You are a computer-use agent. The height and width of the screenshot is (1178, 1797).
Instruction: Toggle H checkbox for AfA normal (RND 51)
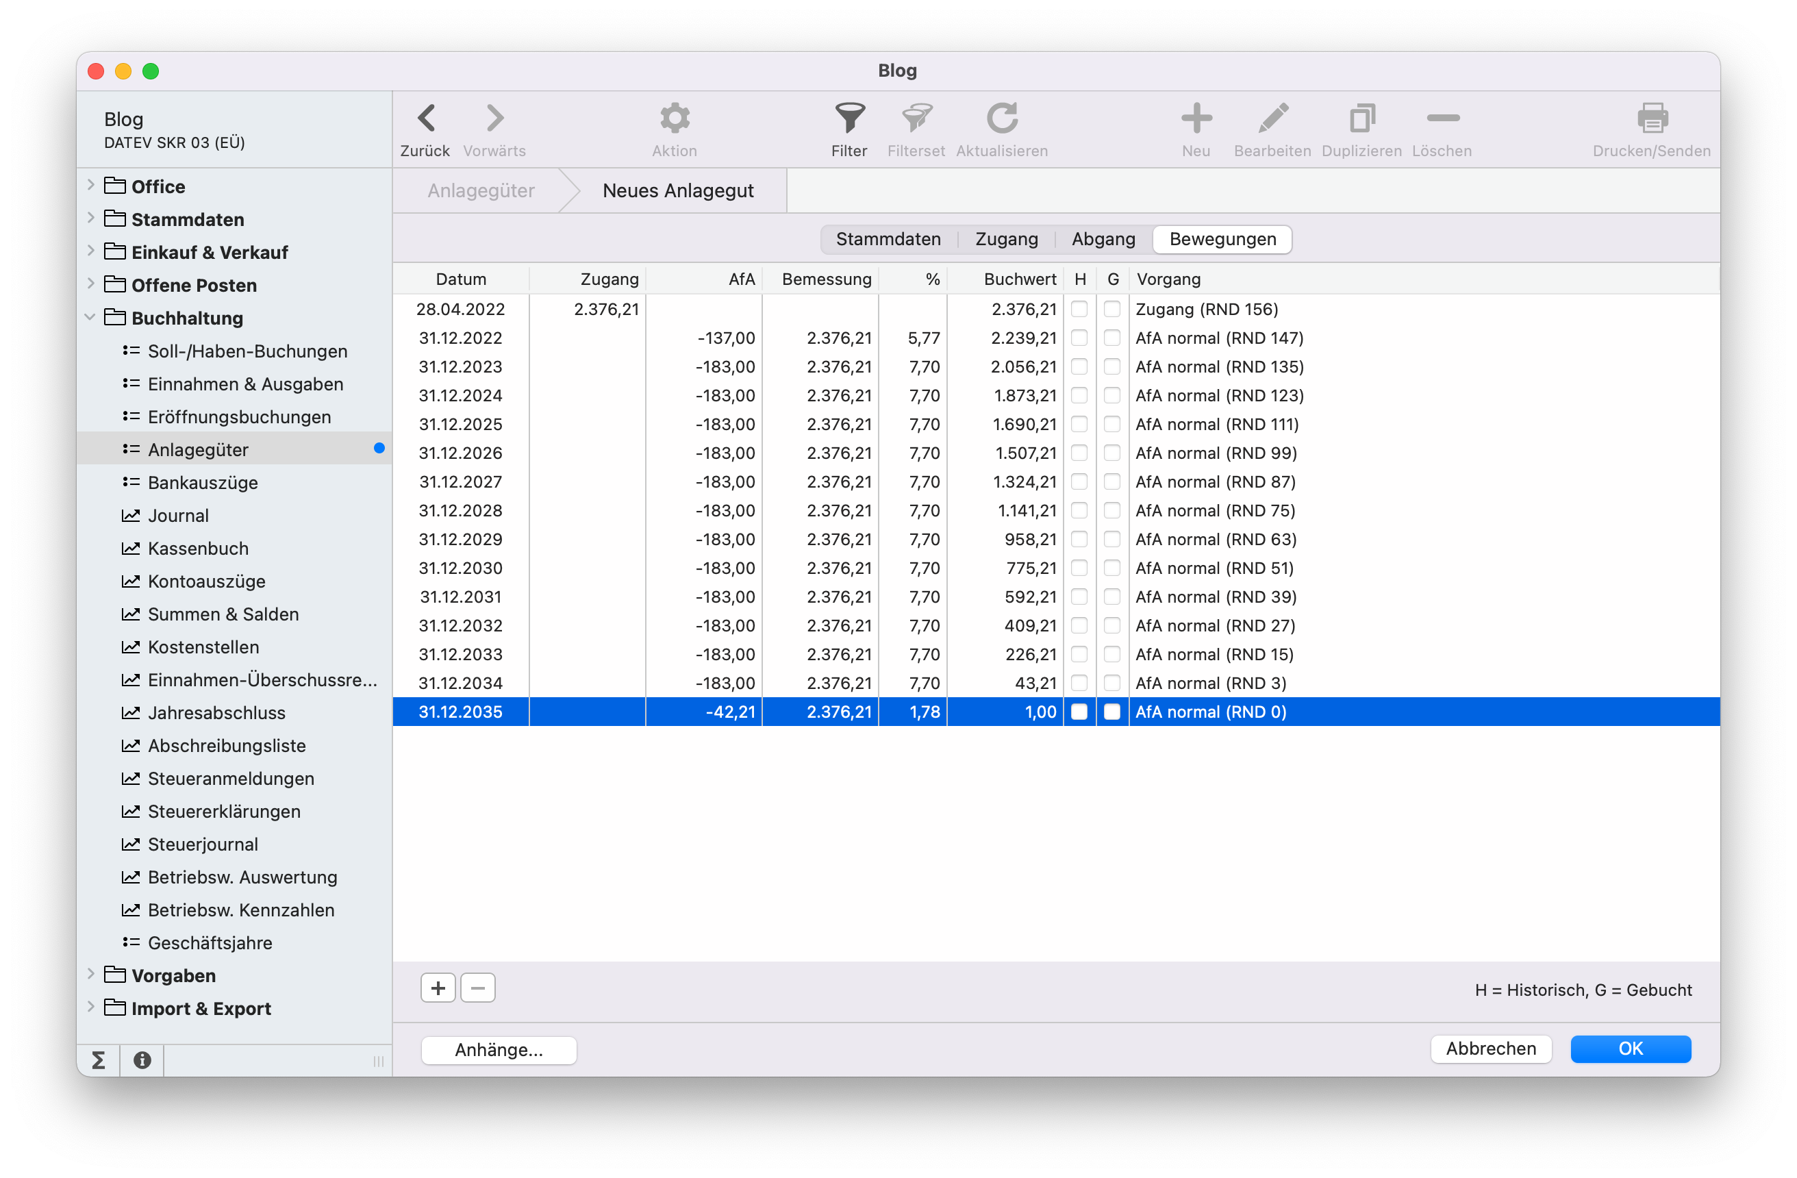coord(1079,568)
